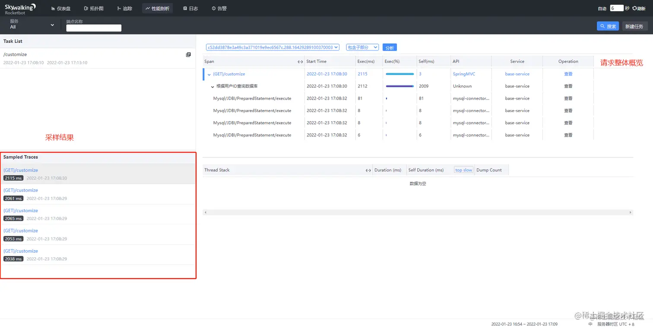This screenshot has width=653, height=329.
Task: Open the 仪表盘 dashboard tab
Action: click(60, 8)
